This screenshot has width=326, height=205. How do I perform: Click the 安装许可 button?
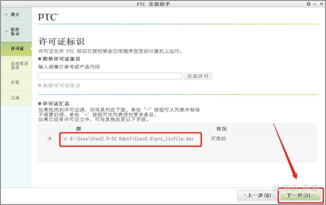coord(198,76)
